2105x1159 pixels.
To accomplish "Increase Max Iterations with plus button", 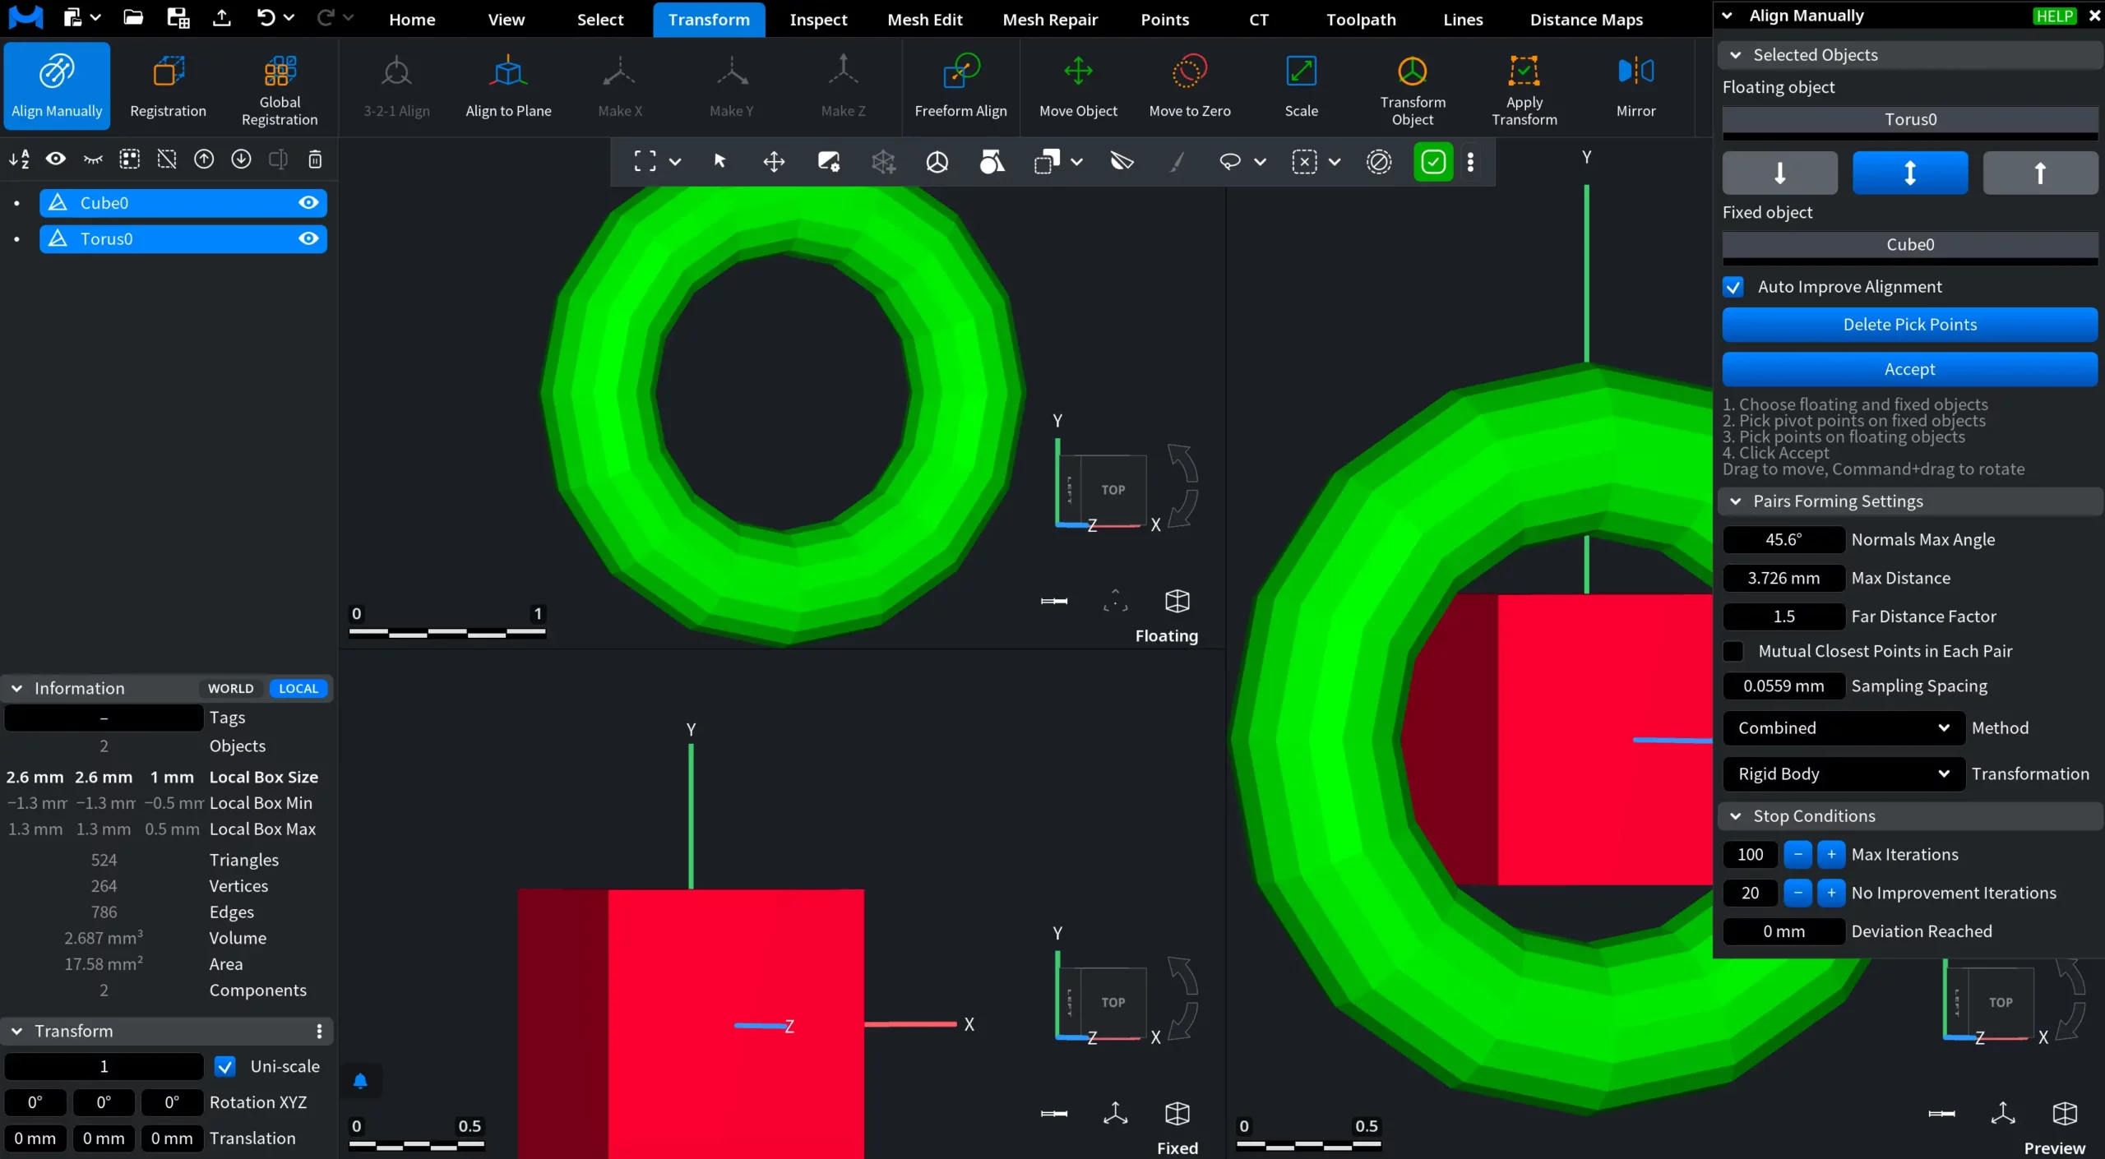I will point(1831,855).
